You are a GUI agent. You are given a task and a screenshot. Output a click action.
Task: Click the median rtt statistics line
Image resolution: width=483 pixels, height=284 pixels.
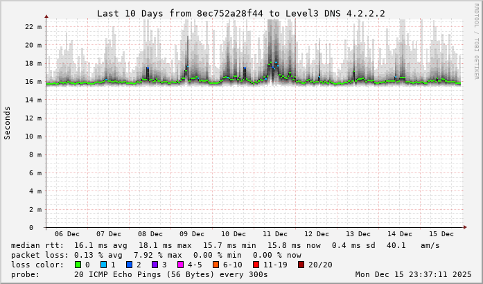click(x=225, y=245)
